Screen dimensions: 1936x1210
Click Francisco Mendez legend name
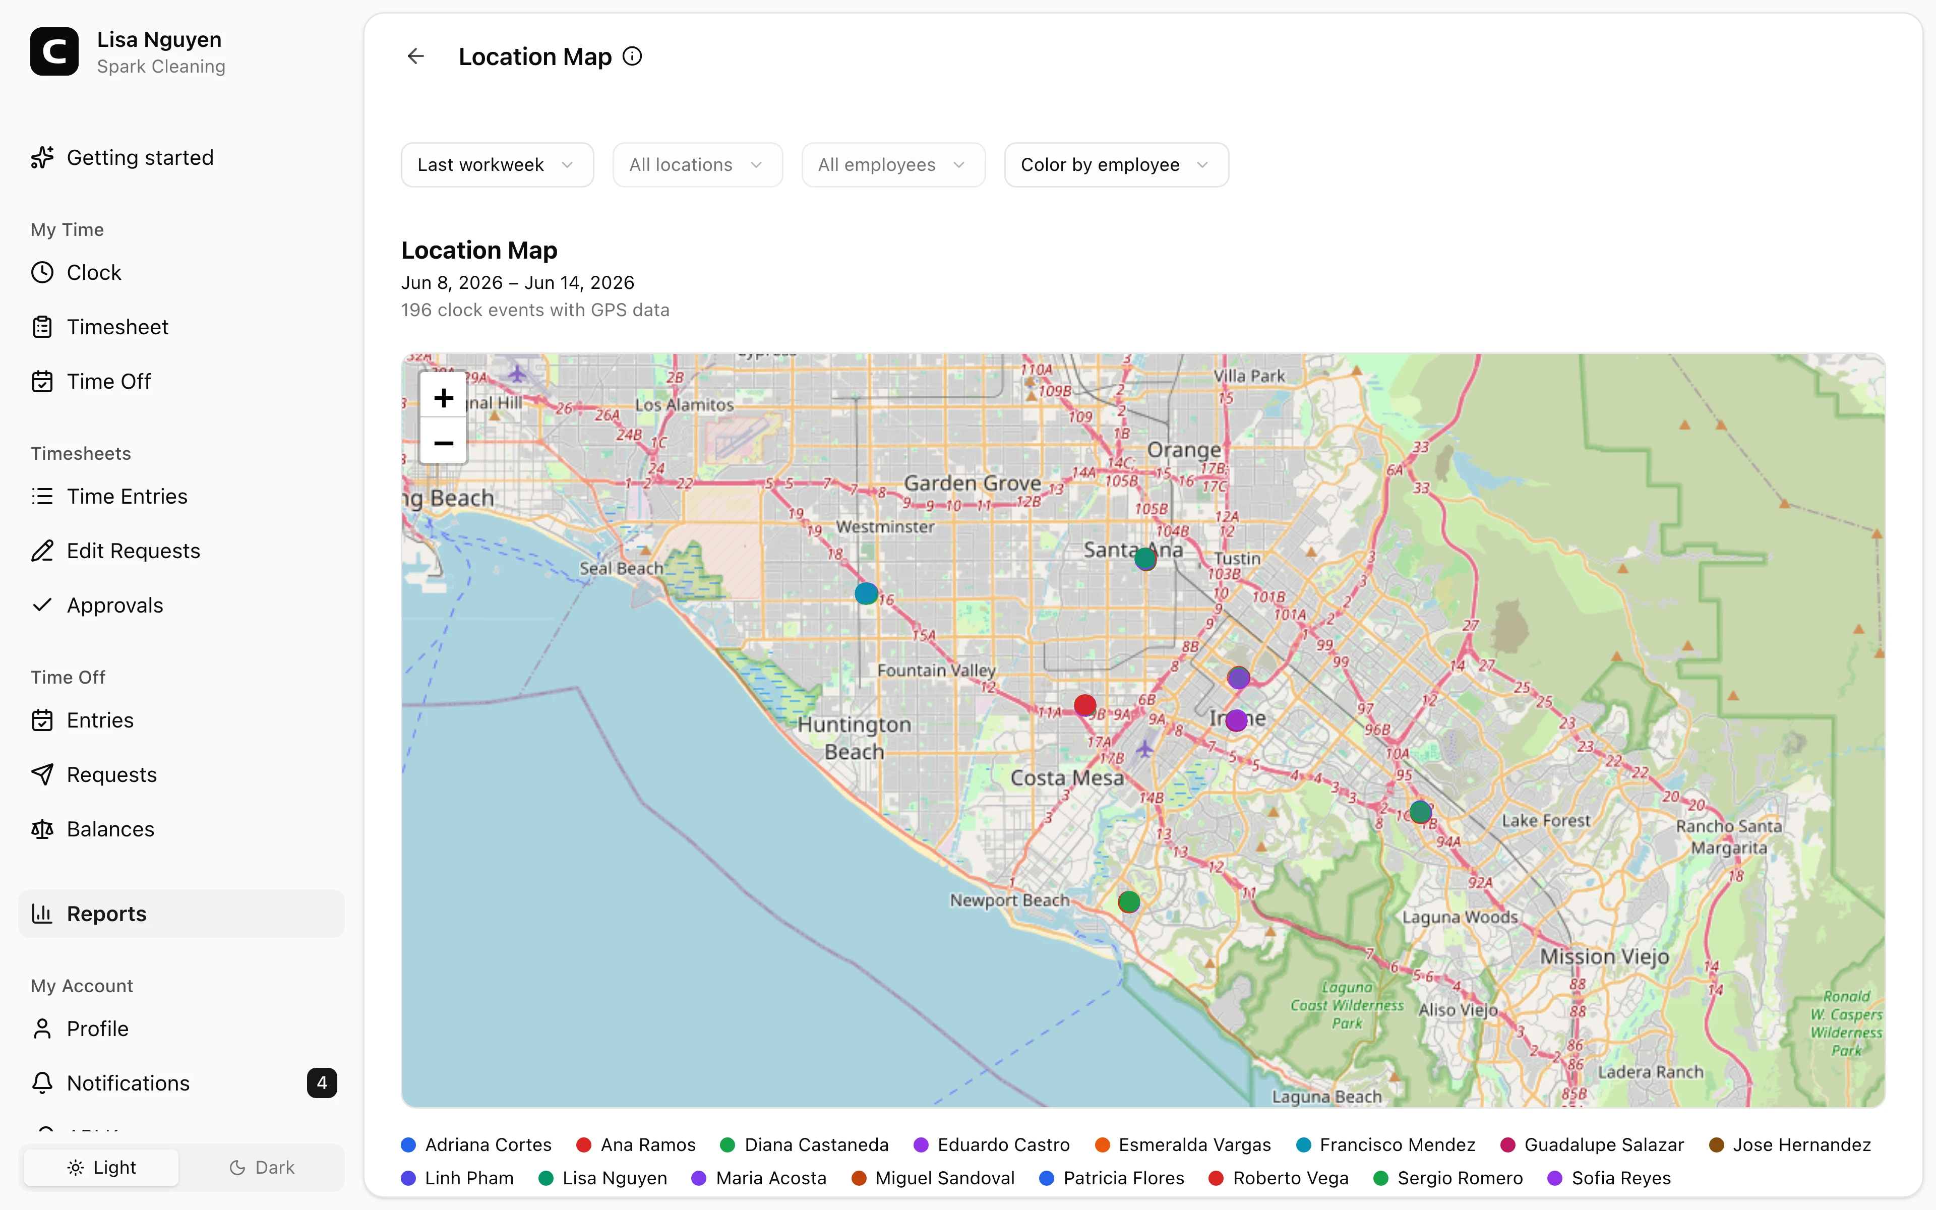click(x=1398, y=1145)
